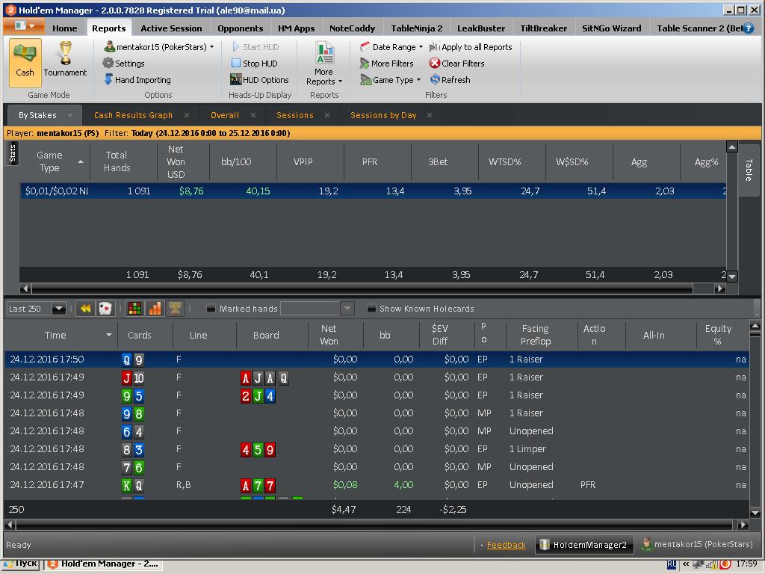Click the Feedback link

506,545
